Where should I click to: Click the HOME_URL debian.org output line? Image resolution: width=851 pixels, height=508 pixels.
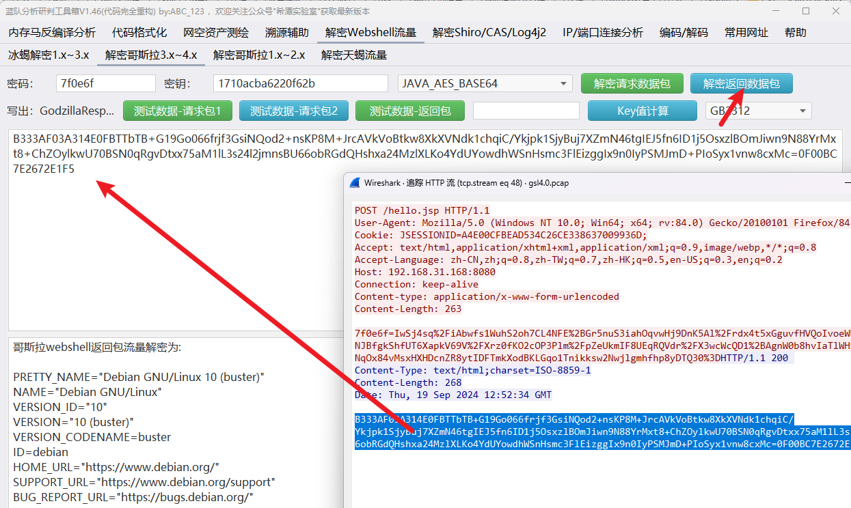(x=116, y=467)
